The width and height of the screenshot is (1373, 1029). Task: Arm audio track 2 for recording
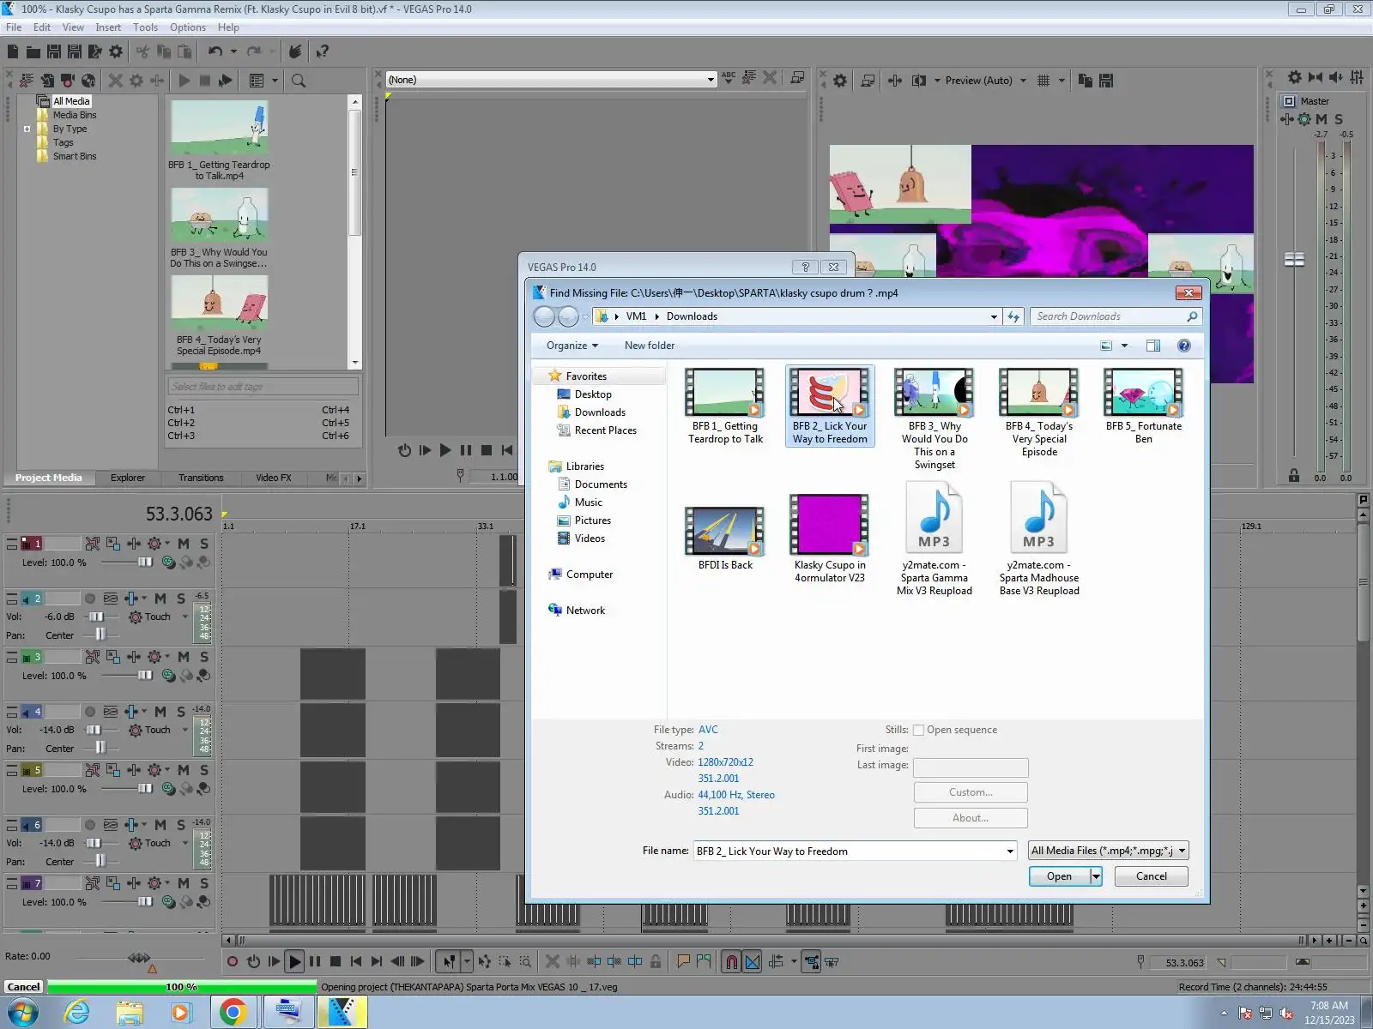[90, 599]
